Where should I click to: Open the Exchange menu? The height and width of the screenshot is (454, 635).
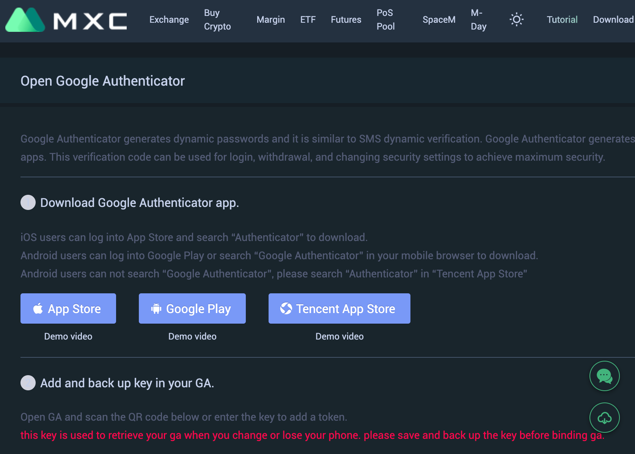(x=169, y=20)
